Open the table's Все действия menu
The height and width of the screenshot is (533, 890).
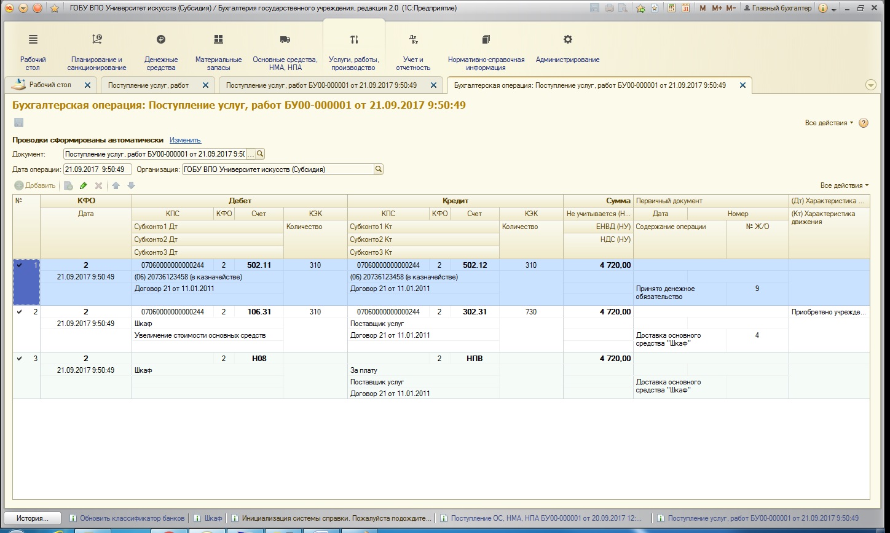845,185
